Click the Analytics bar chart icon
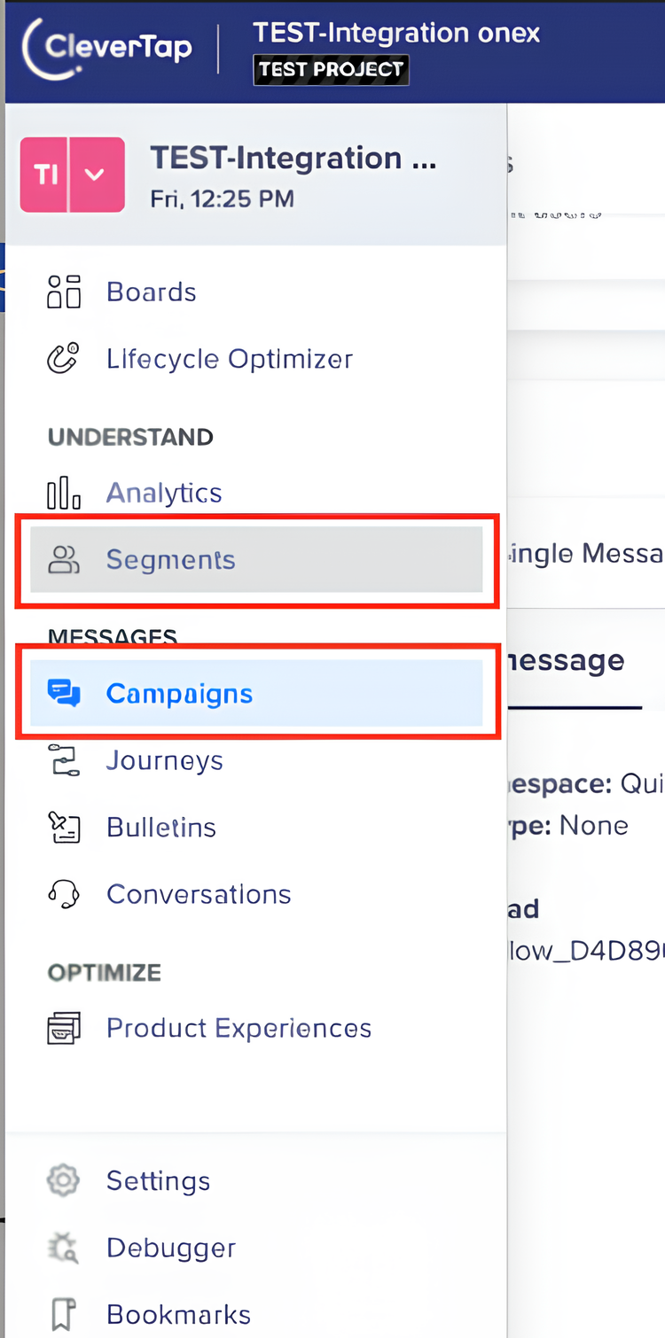Image resolution: width=665 pixels, height=1338 pixels. tap(64, 493)
